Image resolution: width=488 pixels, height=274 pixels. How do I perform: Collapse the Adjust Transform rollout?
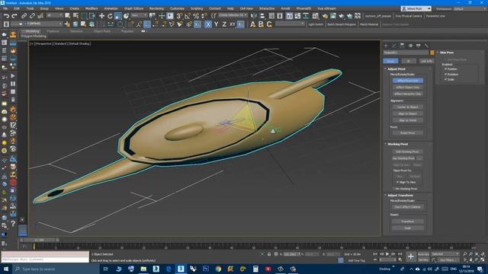(400, 196)
